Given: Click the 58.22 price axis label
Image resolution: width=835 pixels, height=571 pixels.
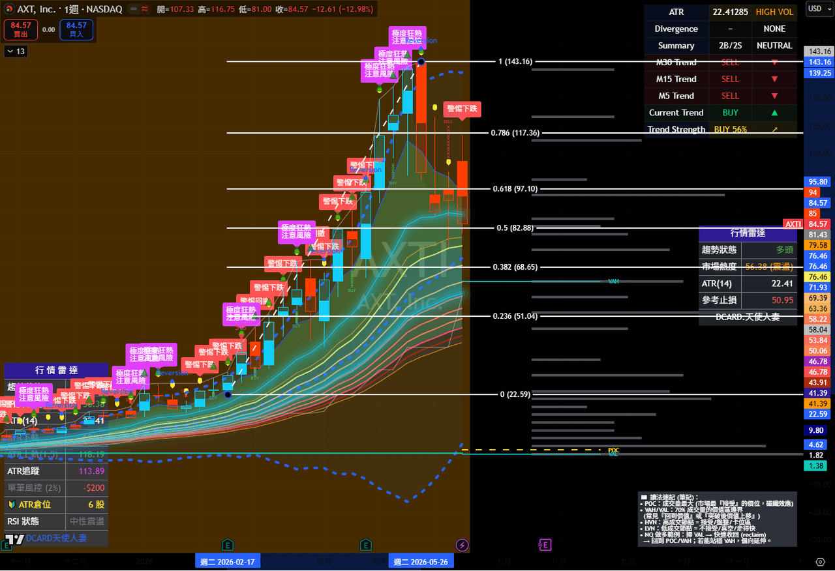Looking at the screenshot, I should click(x=817, y=319).
